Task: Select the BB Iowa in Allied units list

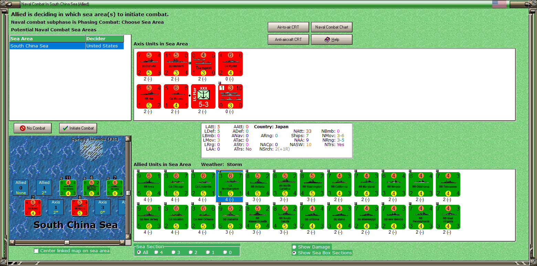Action: coord(149,185)
